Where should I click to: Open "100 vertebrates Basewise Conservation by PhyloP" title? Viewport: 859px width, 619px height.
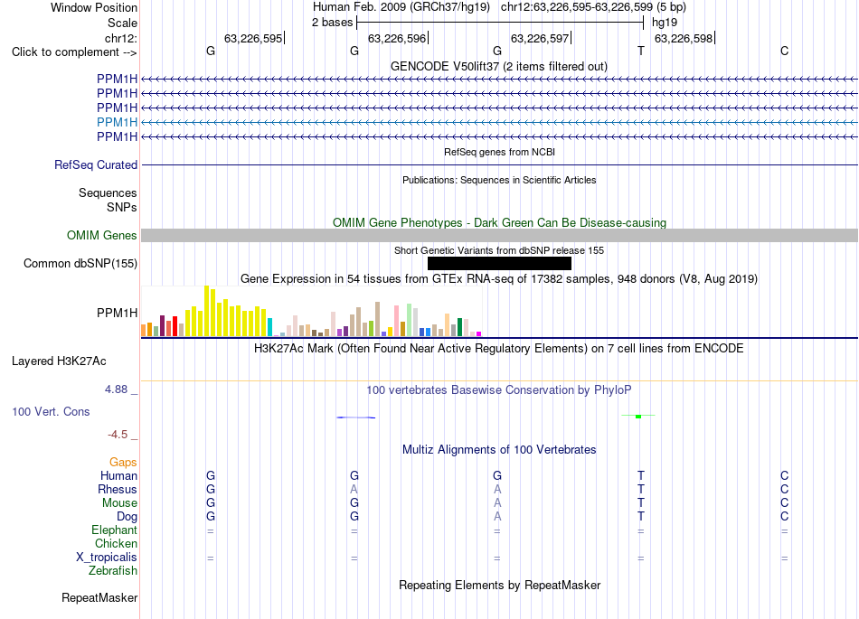499,390
